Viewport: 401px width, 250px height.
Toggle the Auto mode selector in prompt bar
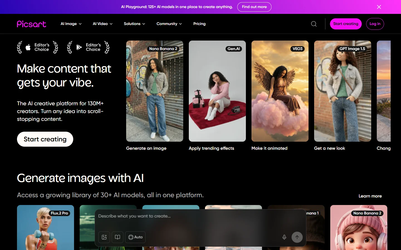[135, 237]
